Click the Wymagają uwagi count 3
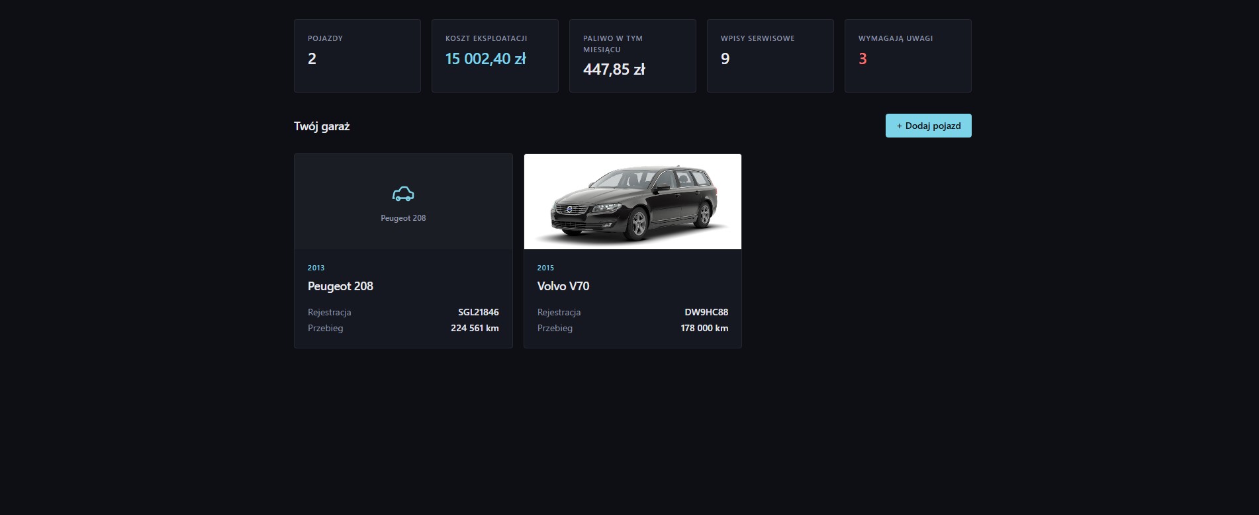This screenshot has height=515, width=1259. [863, 59]
